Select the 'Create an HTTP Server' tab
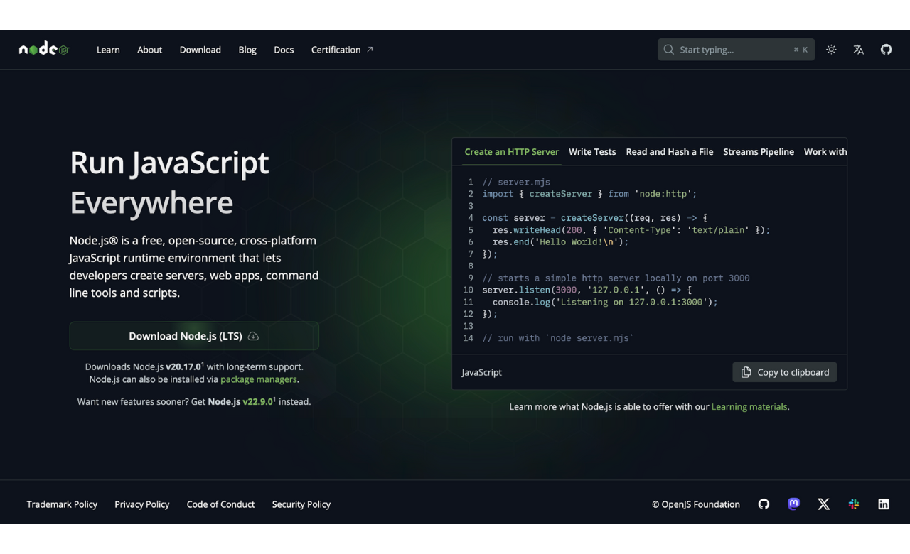Screen dimensions: 910x554 [511, 151]
